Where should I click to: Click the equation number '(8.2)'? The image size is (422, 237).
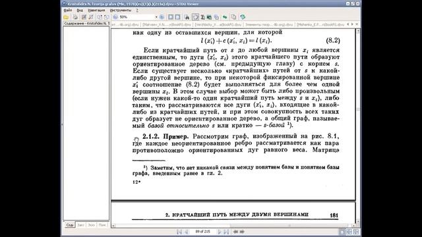click(333, 41)
